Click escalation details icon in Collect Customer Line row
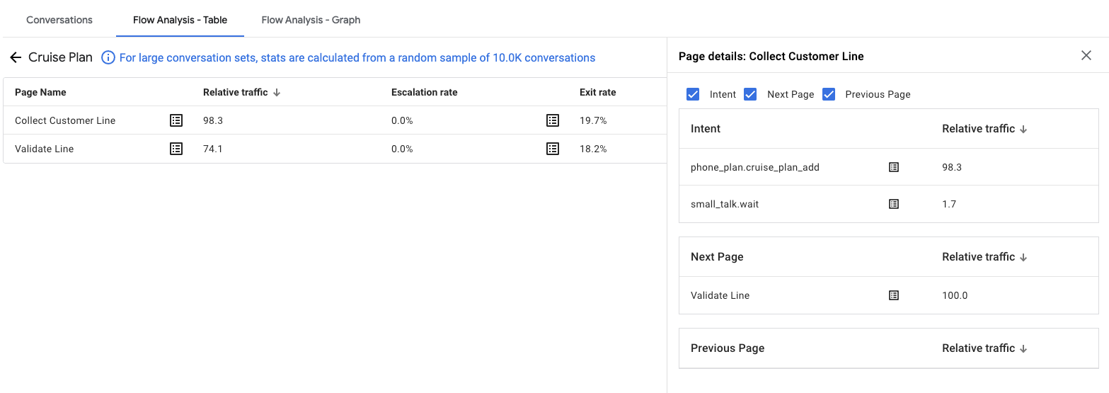Image resolution: width=1109 pixels, height=393 pixels. point(553,120)
